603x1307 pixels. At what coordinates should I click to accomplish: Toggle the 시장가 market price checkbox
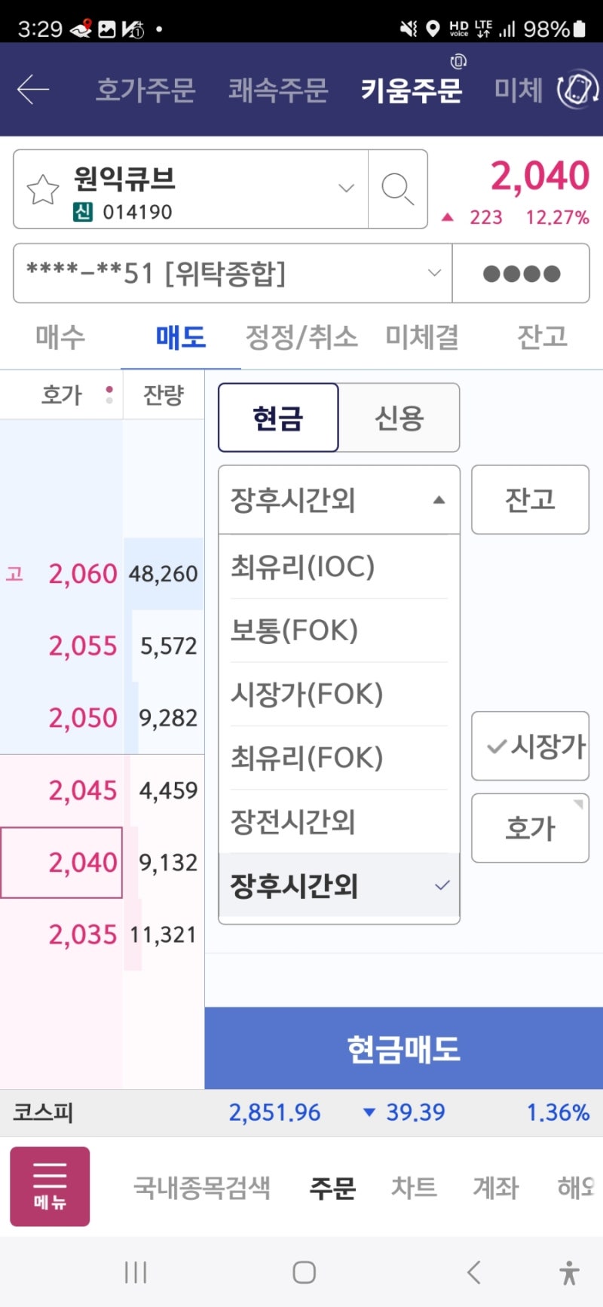[x=530, y=746]
